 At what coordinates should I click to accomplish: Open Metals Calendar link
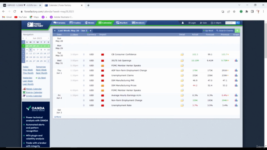click(34, 89)
